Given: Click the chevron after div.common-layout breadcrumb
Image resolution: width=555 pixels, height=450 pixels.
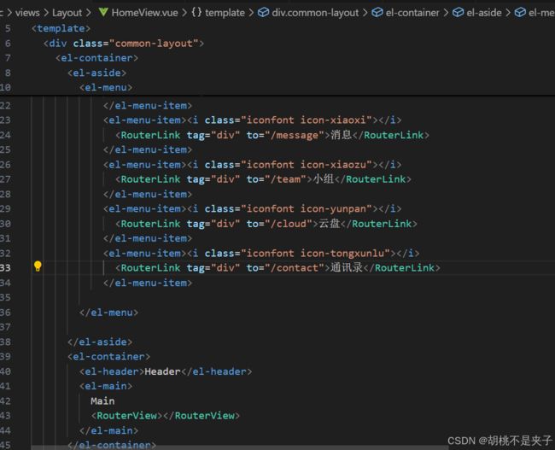Looking at the screenshot, I should click(365, 13).
